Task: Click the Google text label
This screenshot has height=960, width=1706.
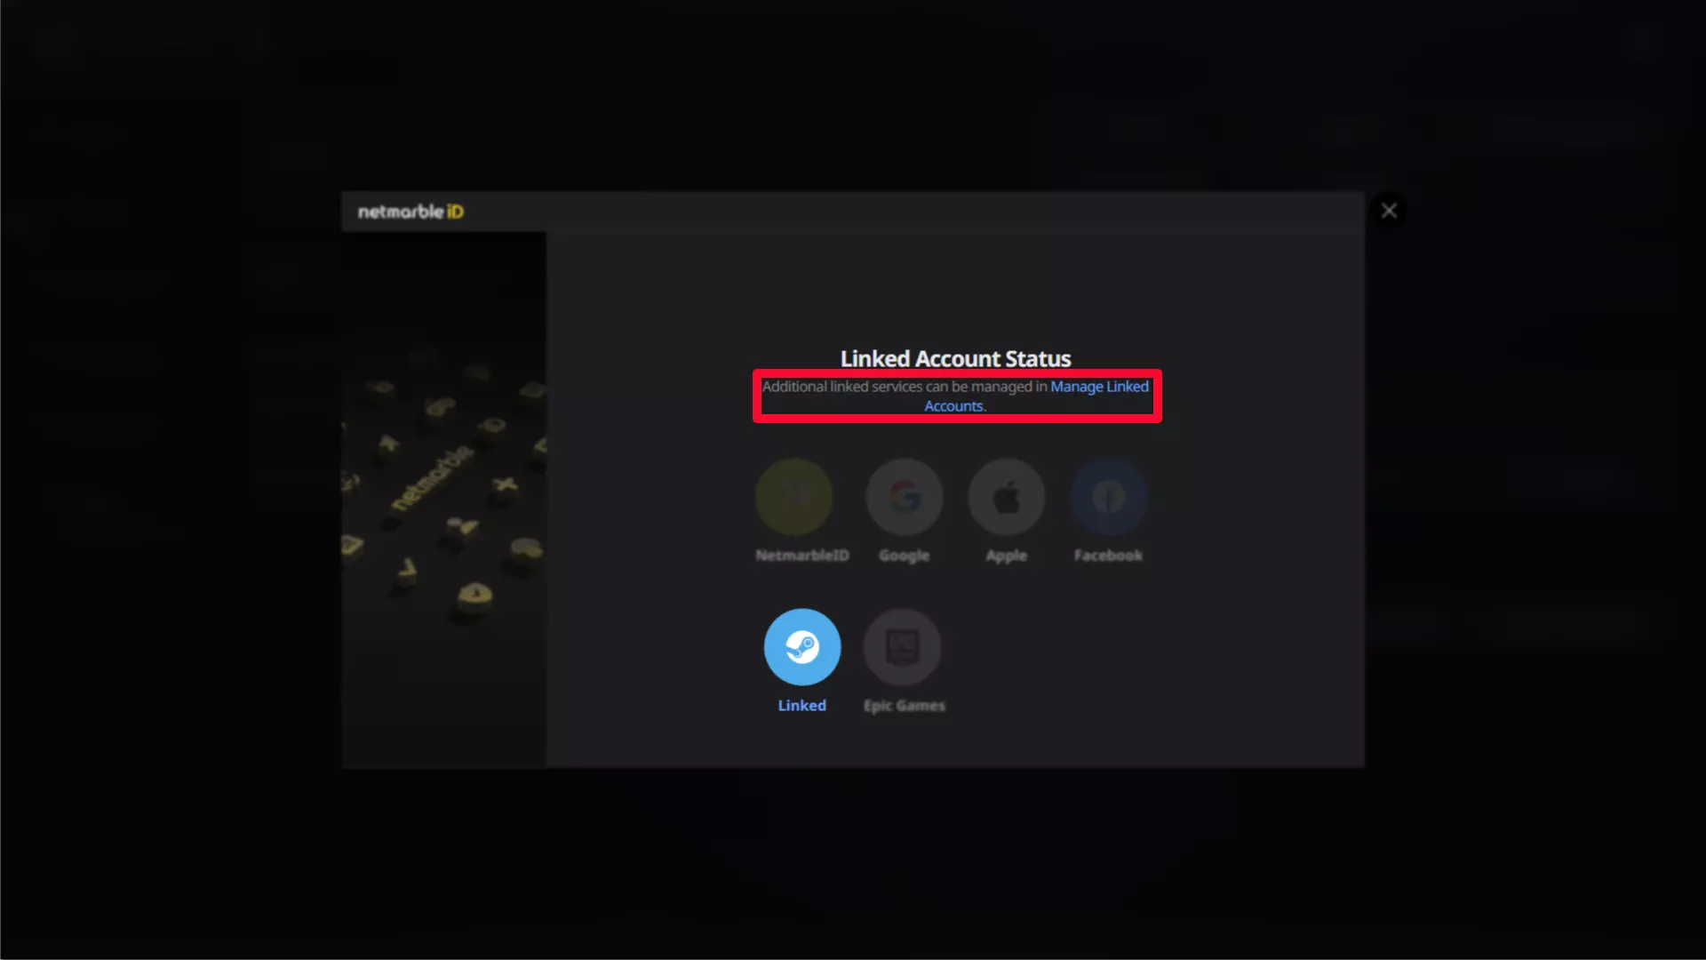Action: point(905,556)
